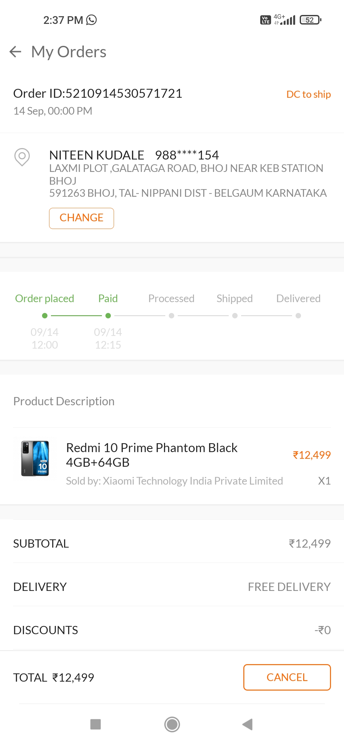Image resolution: width=344 pixels, height=745 pixels.
Task: Tap the Processed step label
Action: pos(171,299)
